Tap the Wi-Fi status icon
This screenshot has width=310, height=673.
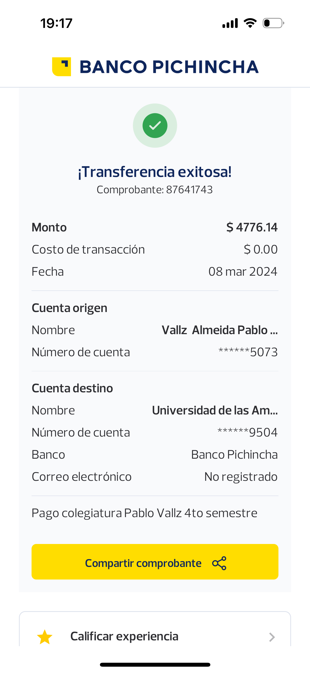pyautogui.click(x=250, y=23)
